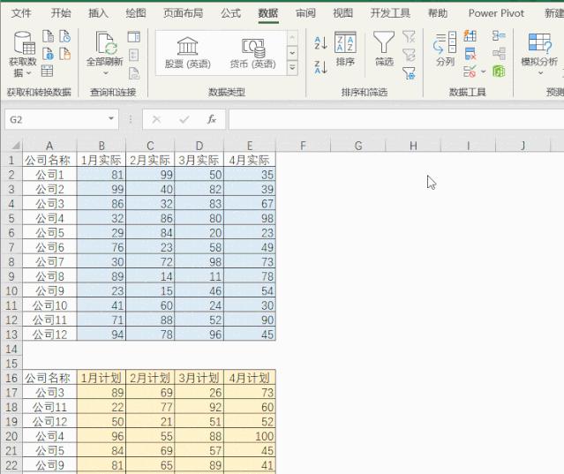Viewport: 564px width, 474px height.
Task: Select column G header
Action: [357, 146]
